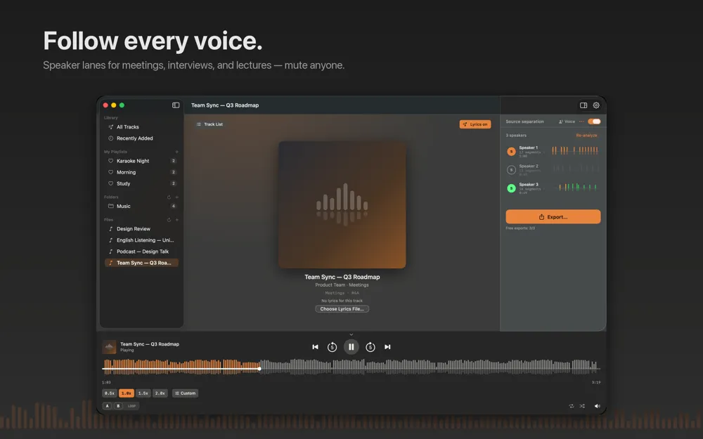Screen dimensions: 703x439
Task: Select 2.0x playback speed
Action: tap(160, 393)
